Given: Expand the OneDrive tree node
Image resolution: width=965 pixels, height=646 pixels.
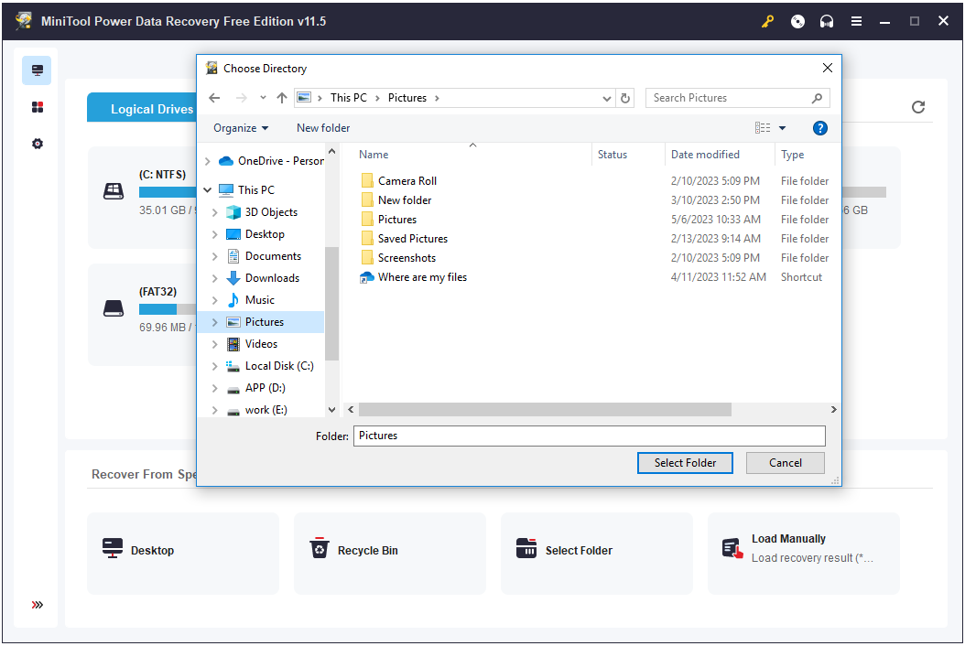Looking at the screenshot, I should click(208, 161).
